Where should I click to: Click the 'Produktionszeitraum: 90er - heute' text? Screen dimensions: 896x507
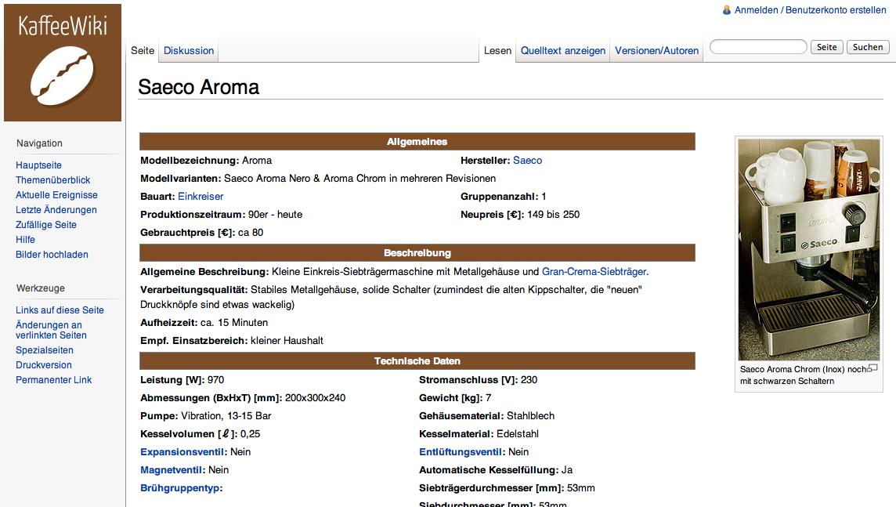coord(221,215)
